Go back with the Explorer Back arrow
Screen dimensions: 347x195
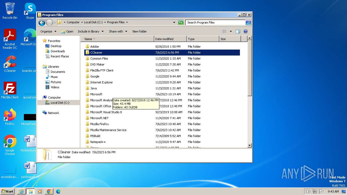pyautogui.click(x=42, y=22)
